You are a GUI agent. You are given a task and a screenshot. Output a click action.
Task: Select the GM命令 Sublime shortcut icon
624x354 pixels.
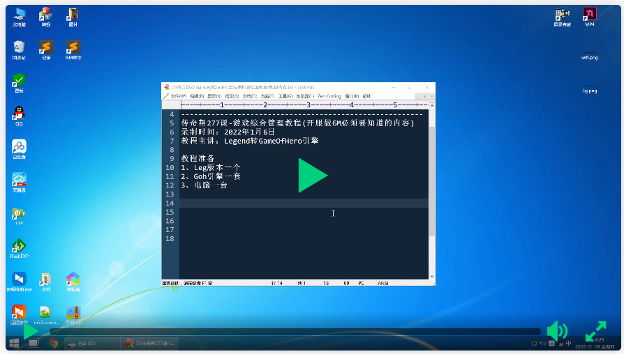coord(73,50)
